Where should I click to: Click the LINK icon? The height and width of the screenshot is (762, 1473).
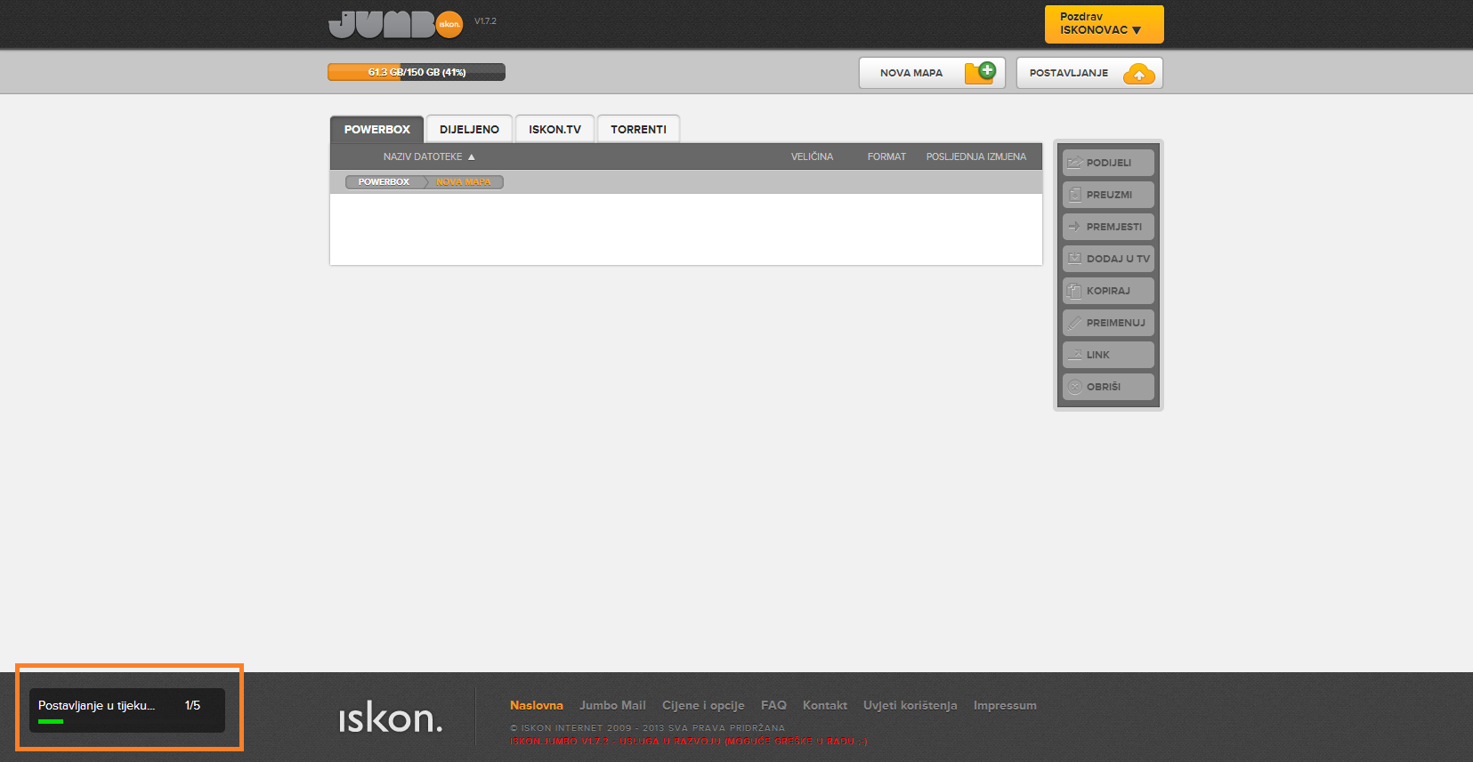[1075, 355]
